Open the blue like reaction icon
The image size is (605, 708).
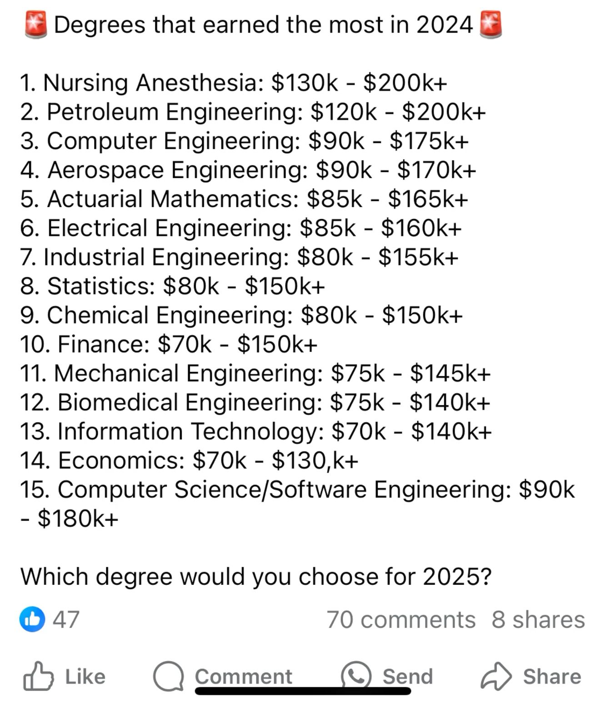pyautogui.click(x=32, y=619)
